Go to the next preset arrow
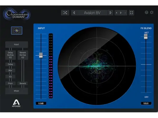 pyautogui.click(x=110, y=13)
